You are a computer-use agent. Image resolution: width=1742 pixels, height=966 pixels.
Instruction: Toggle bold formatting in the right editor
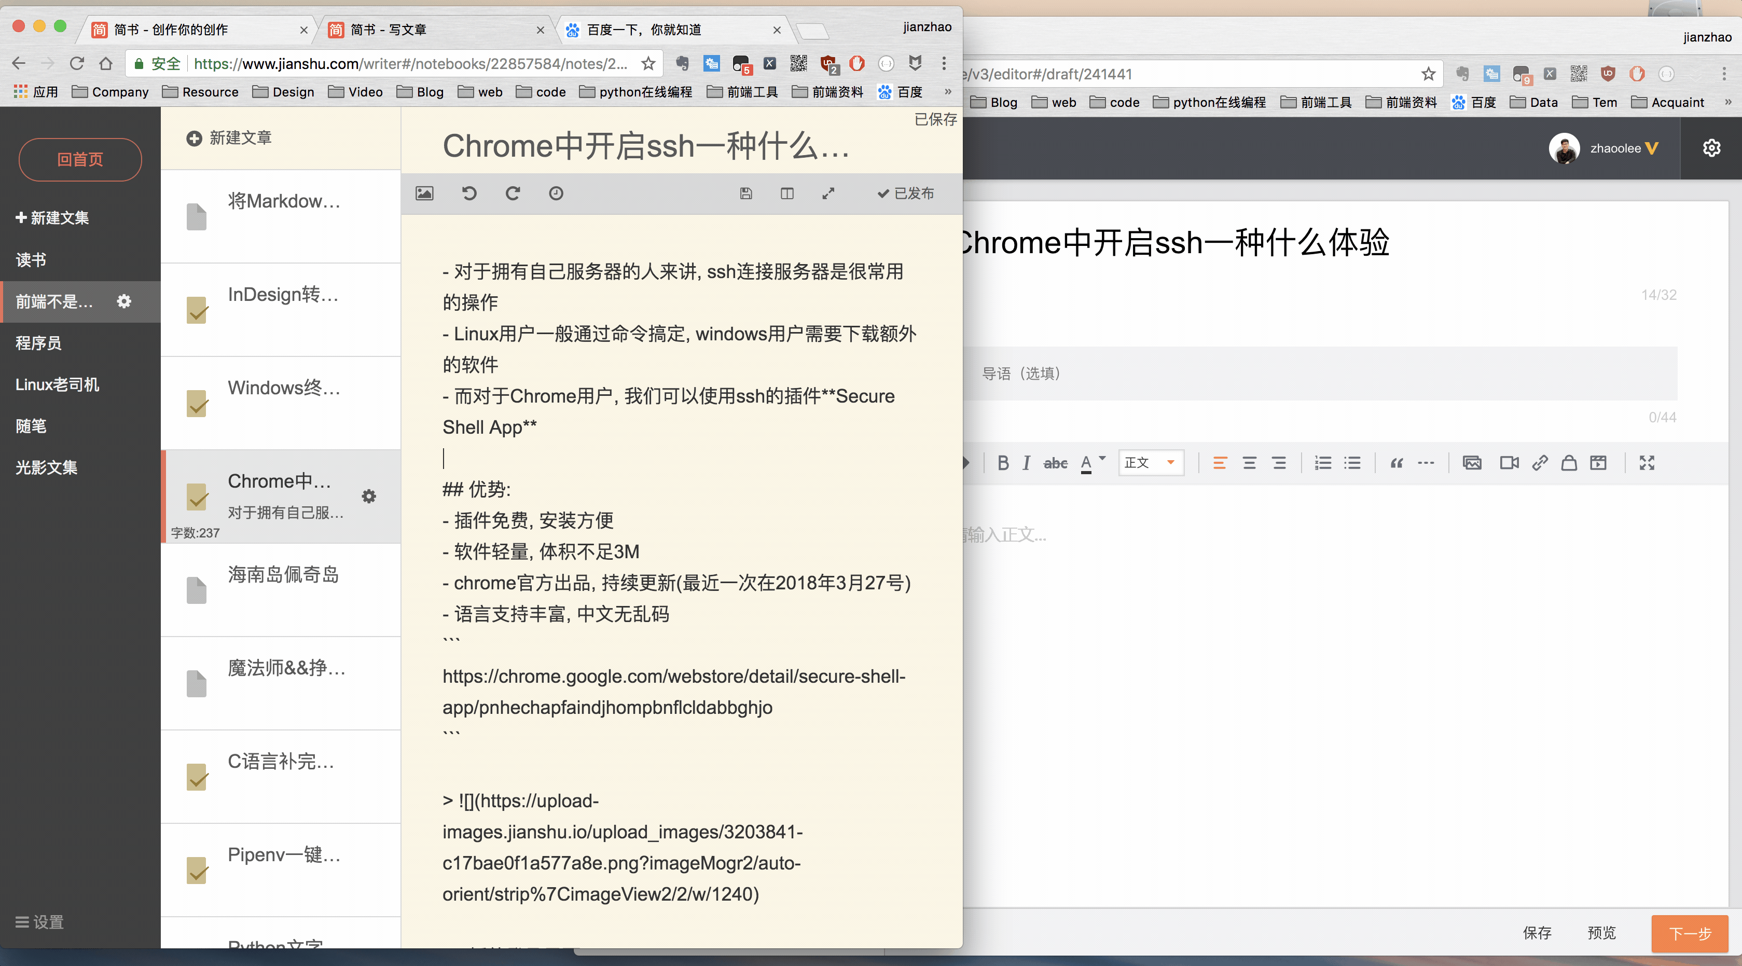pyautogui.click(x=1003, y=463)
